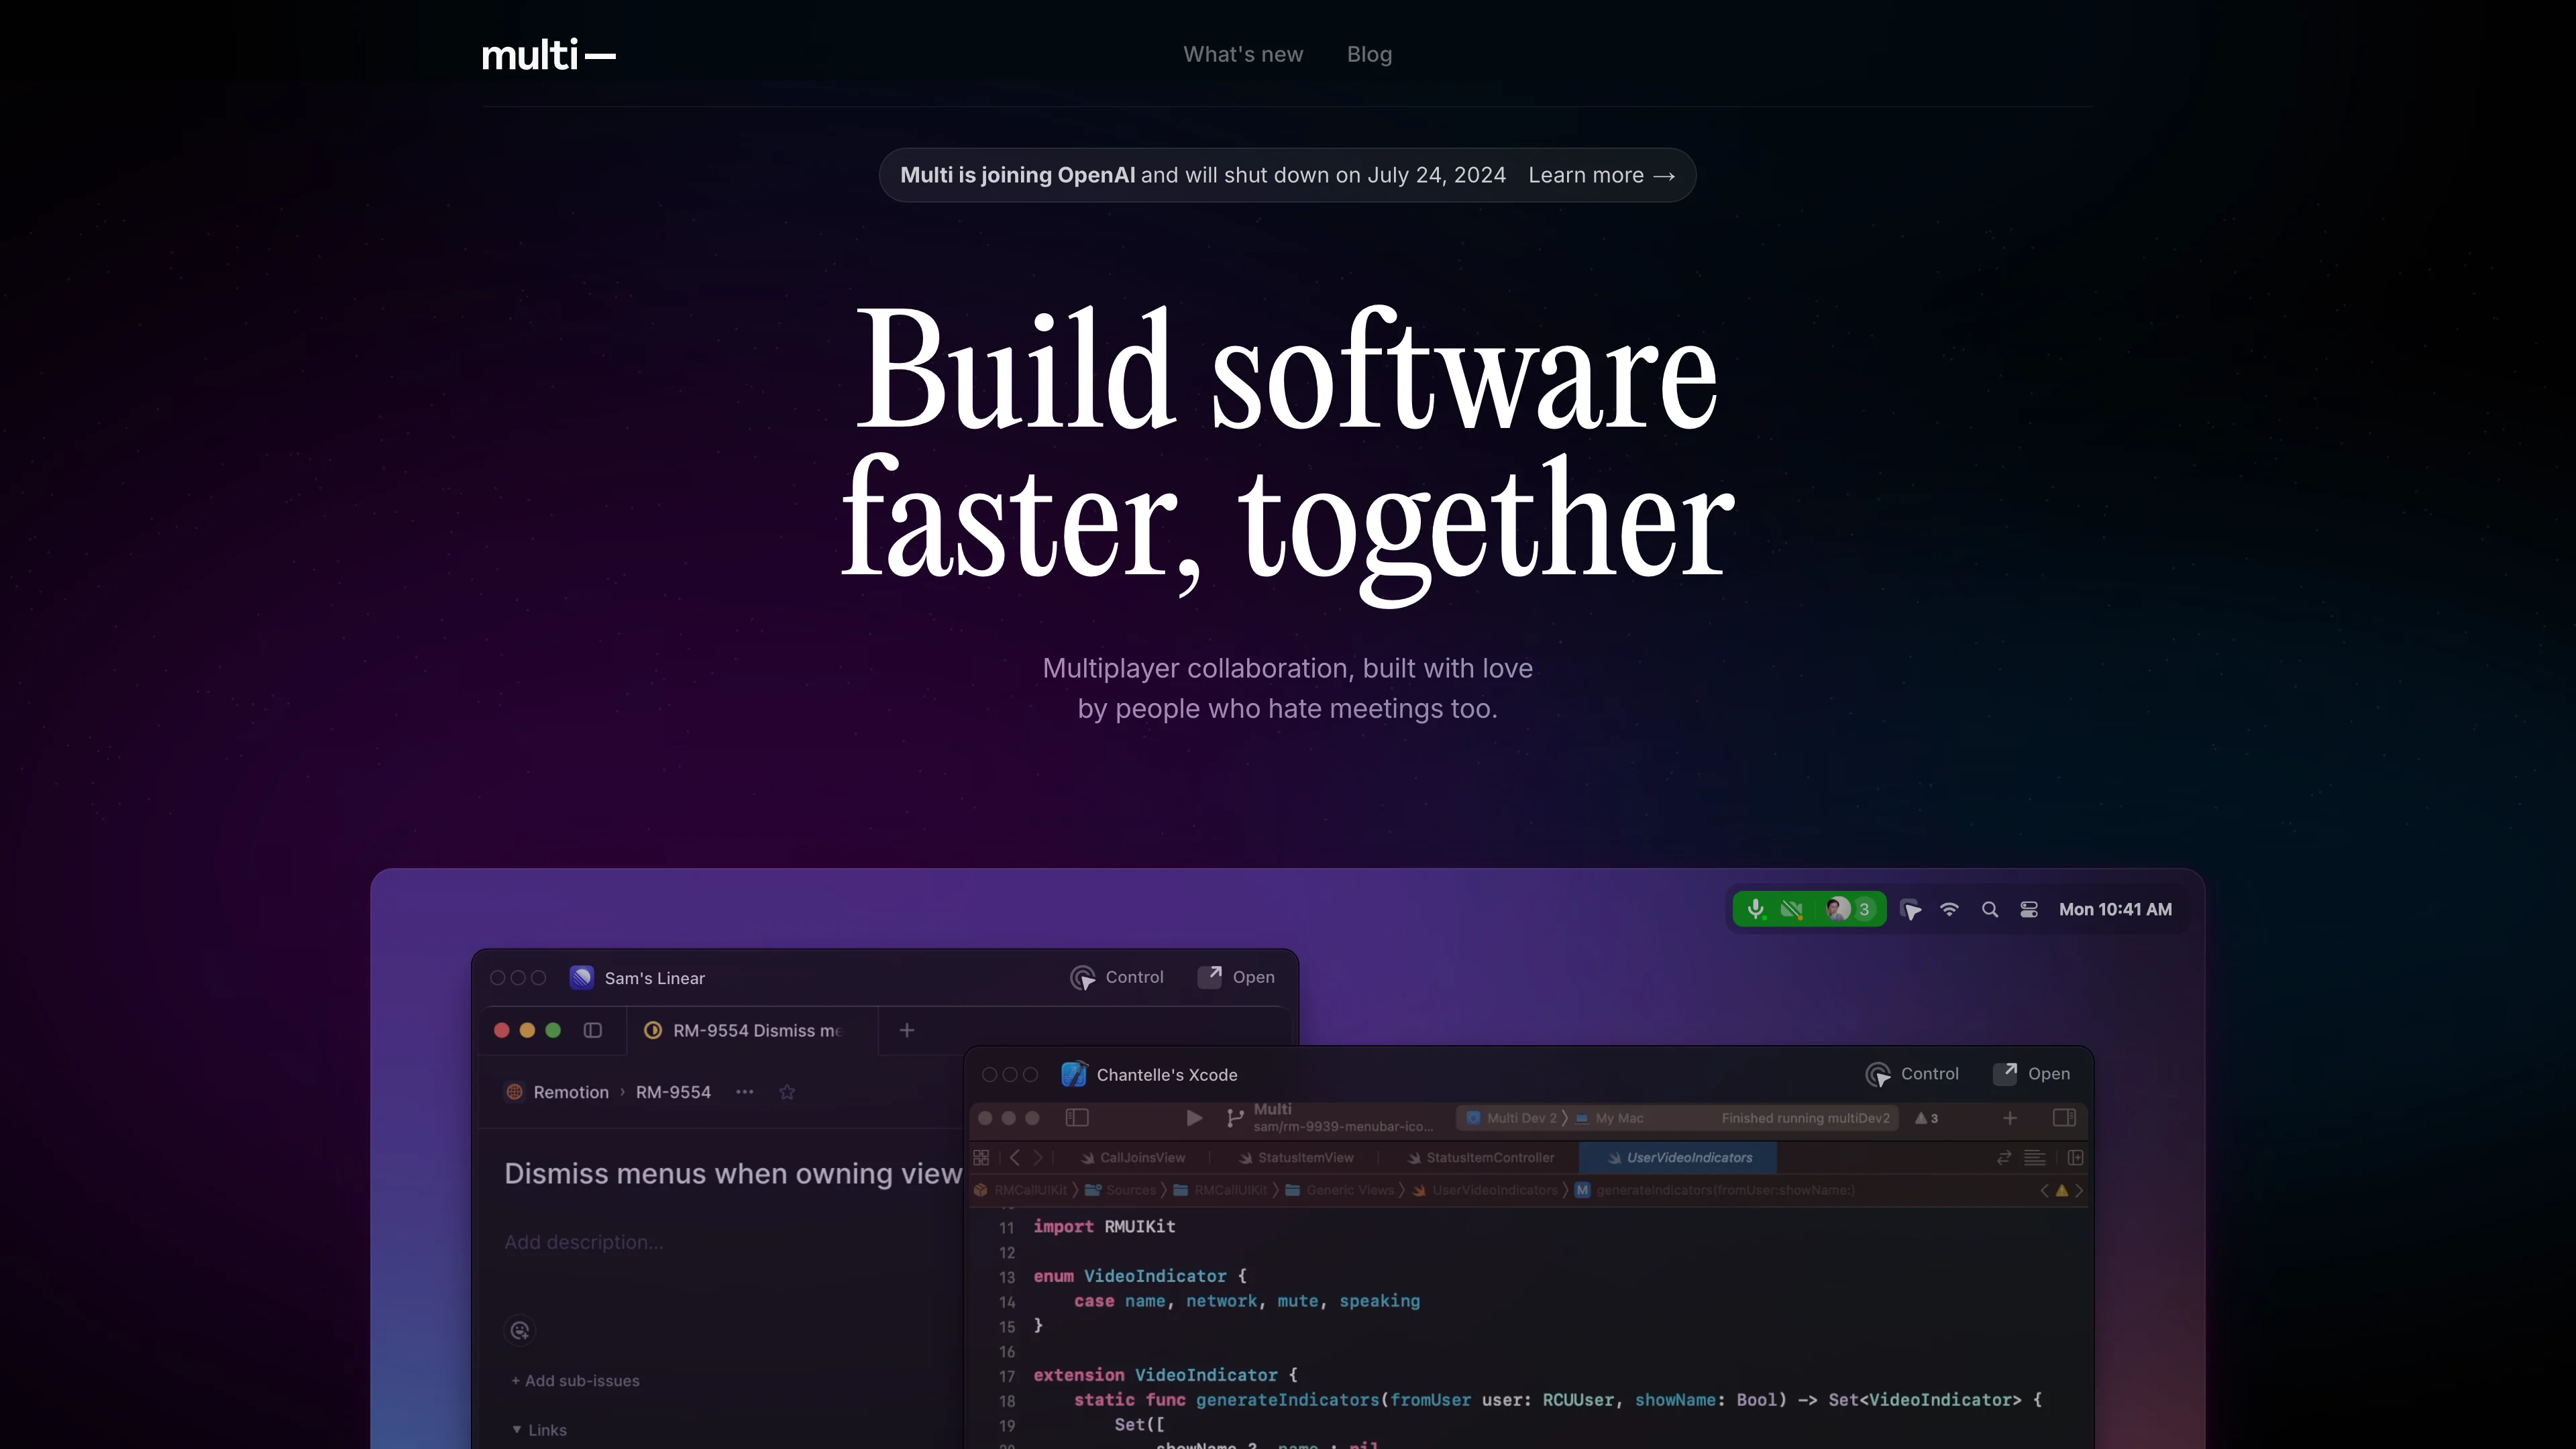2576x1449 pixels.
Task: Select the UserVideoIndicators tab
Action: [1679, 1158]
